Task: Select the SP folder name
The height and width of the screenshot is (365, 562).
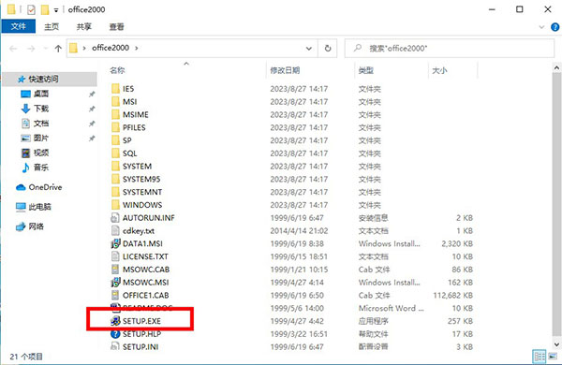Action: tap(126, 140)
